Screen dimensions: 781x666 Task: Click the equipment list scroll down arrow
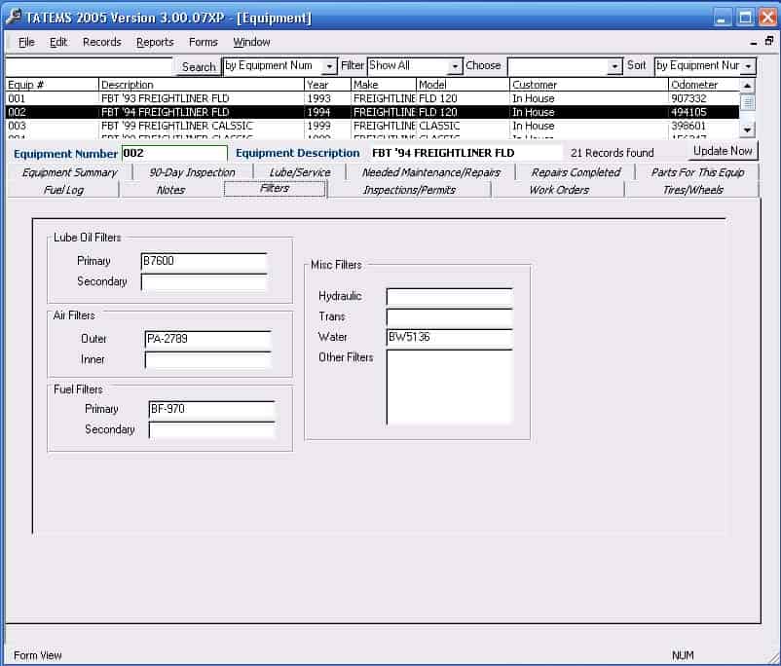coord(747,129)
